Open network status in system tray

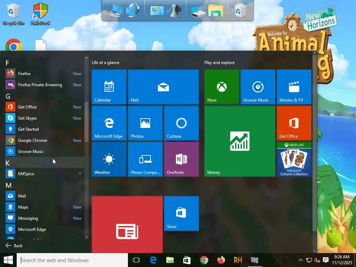click(x=309, y=260)
